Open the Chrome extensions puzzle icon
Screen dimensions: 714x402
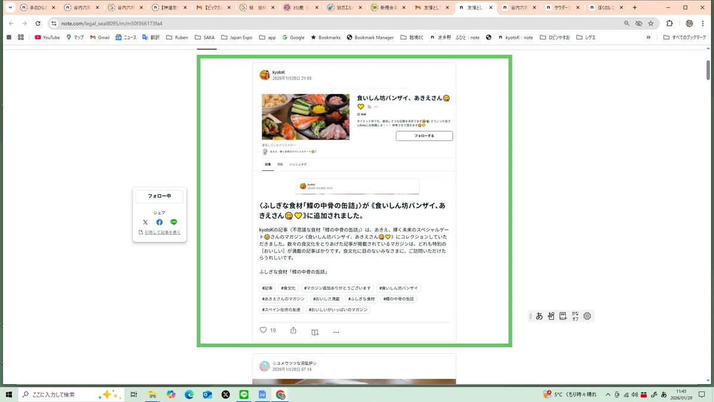click(669, 23)
